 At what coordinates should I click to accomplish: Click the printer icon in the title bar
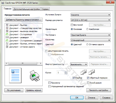pos(3,3)
